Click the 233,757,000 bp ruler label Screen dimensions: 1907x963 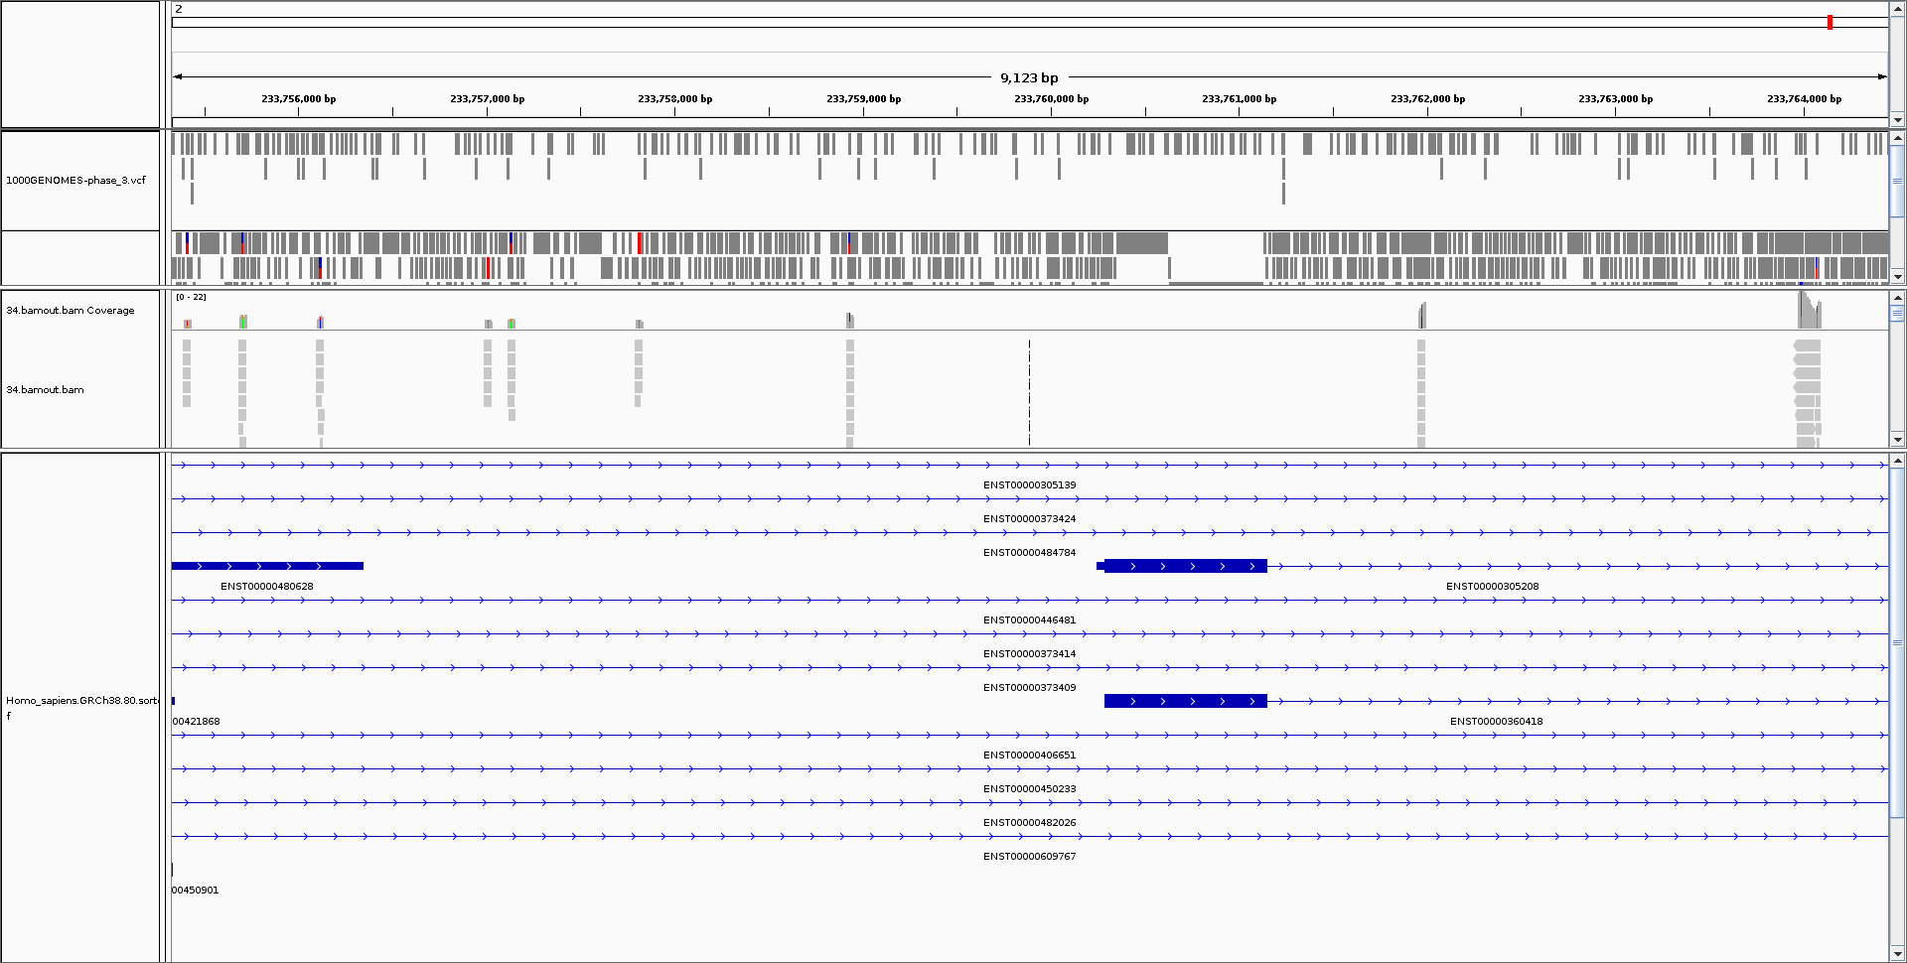487,98
